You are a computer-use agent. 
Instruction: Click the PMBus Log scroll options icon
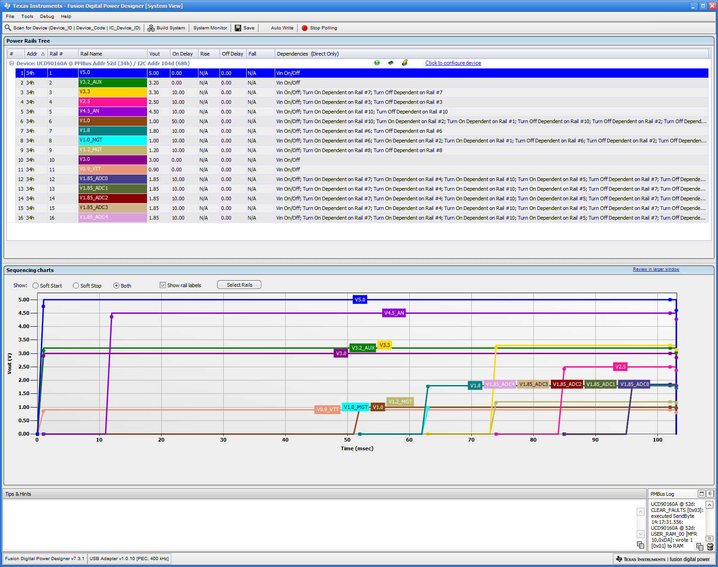coord(710,538)
